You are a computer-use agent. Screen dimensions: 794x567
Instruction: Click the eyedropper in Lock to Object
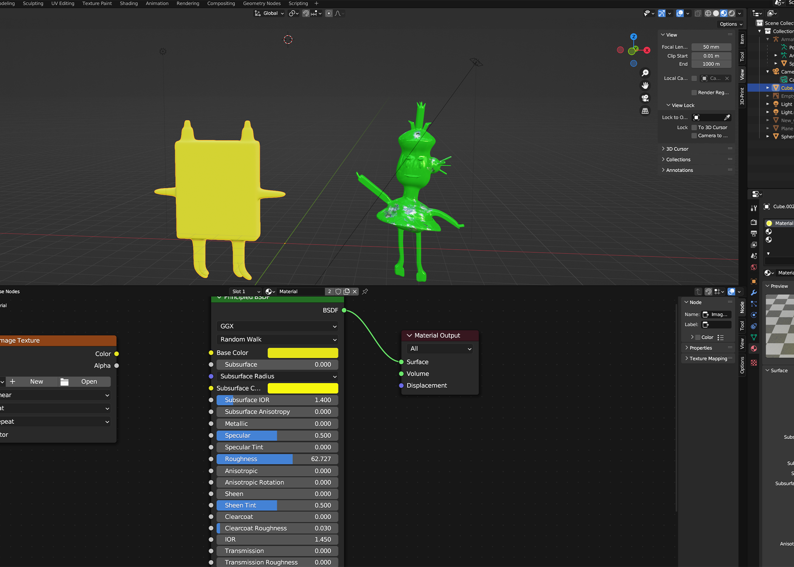click(727, 118)
